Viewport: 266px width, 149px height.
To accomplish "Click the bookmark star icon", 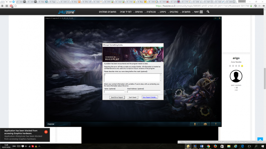I will pyautogui.click(x=16, y=6).
